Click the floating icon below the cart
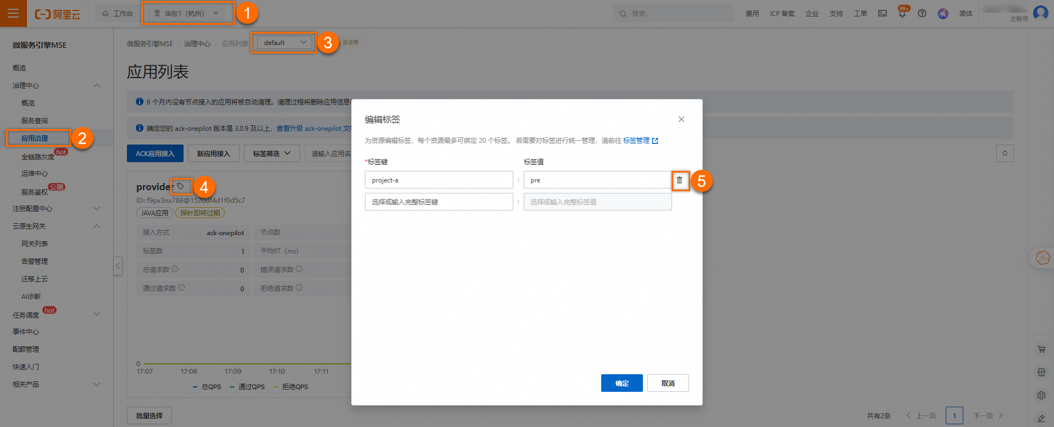Screen dimensions: 1054x427 pyautogui.click(x=1041, y=372)
